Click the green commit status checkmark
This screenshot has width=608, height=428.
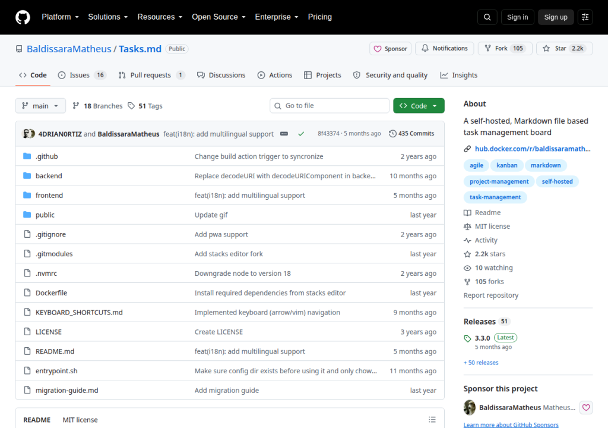(x=301, y=134)
